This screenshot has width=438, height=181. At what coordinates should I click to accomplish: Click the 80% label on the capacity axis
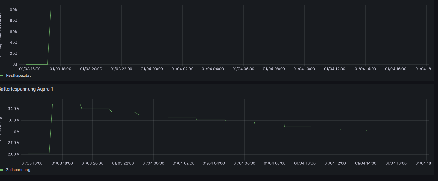click(14, 21)
